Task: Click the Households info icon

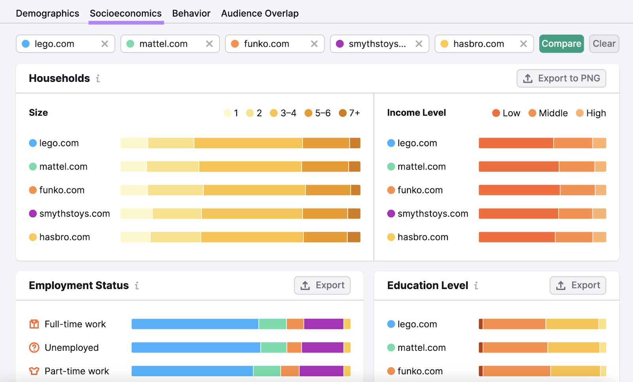Action: click(x=98, y=78)
